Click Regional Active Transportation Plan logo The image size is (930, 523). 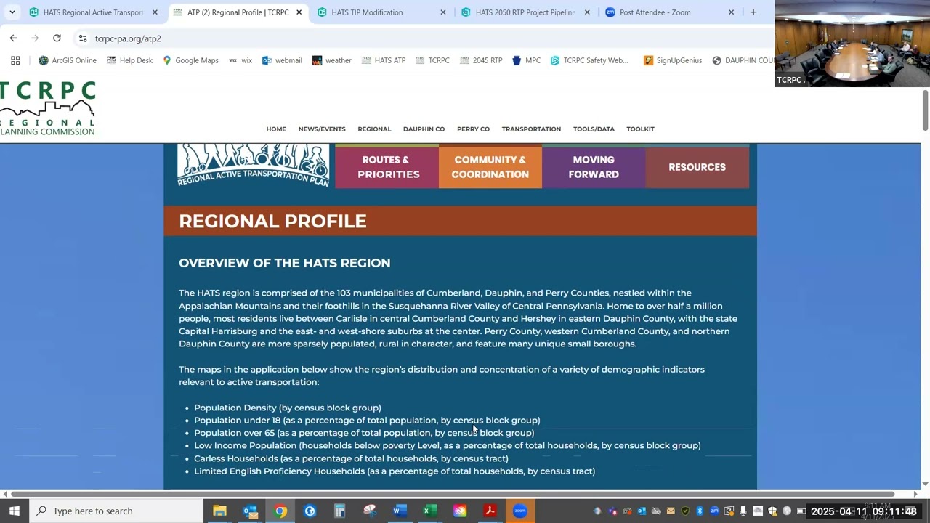(x=253, y=166)
